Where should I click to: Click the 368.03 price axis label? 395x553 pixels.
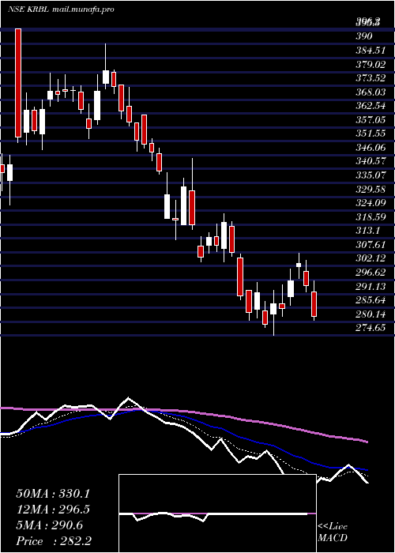[370, 92]
